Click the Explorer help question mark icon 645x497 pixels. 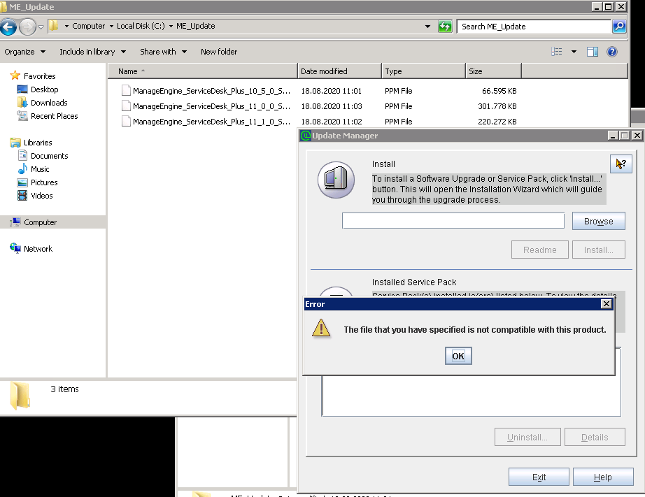(x=612, y=52)
